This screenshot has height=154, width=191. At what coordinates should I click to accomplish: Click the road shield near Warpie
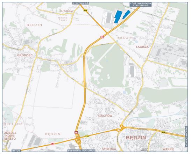click(163, 132)
